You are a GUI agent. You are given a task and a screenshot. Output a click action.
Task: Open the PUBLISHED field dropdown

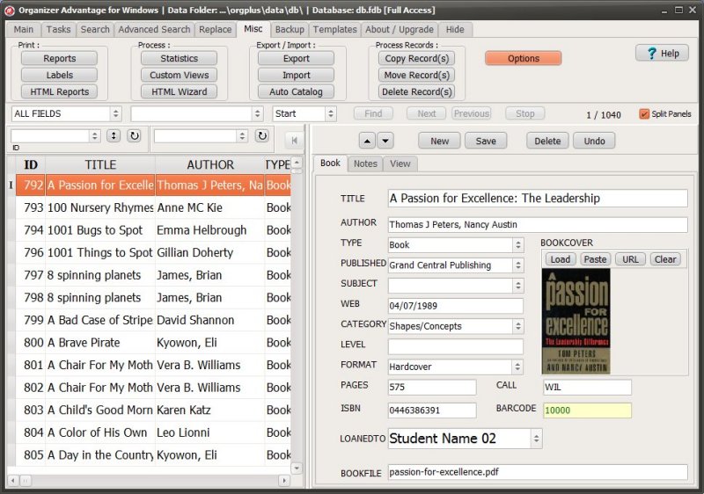518,265
